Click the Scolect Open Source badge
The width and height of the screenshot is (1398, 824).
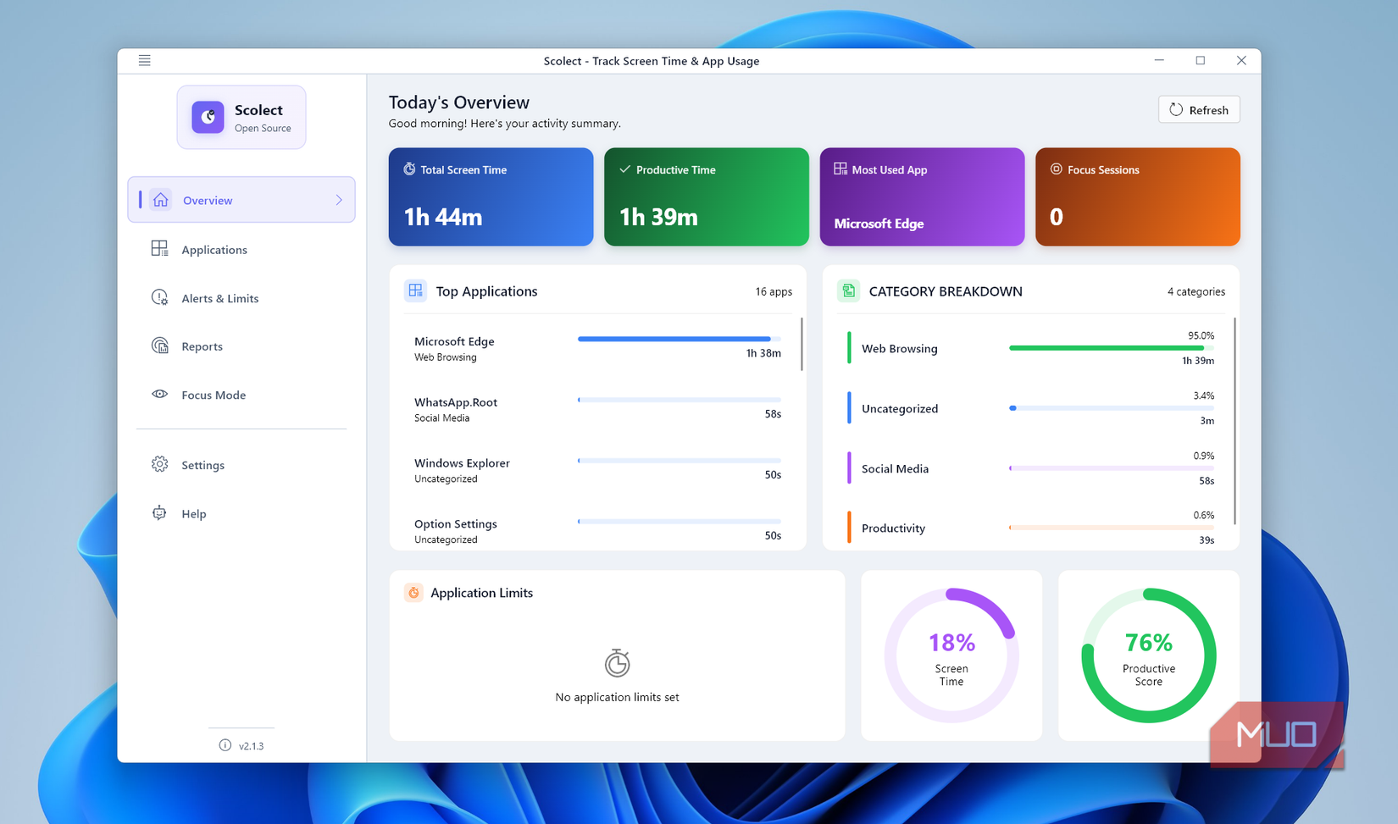point(241,117)
